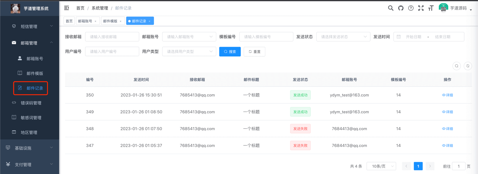Image resolution: width=478 pixels, height=174 pixels.
Task: Click the help question mark icon
Action: 411,8
